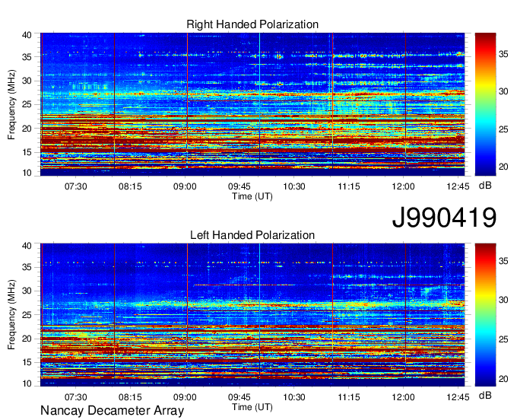The height and width of the screenshot is (420, 517).
Task: Click the "09:45" tick under Right Handed plot
Action: point(239,186)
